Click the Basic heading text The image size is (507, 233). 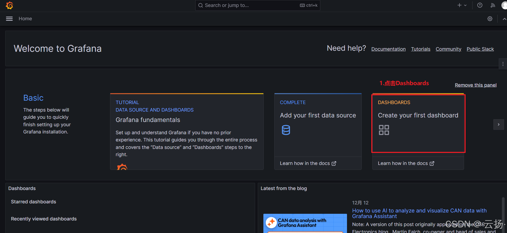coord(33,98)
